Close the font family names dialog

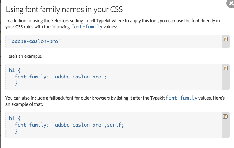231,4
